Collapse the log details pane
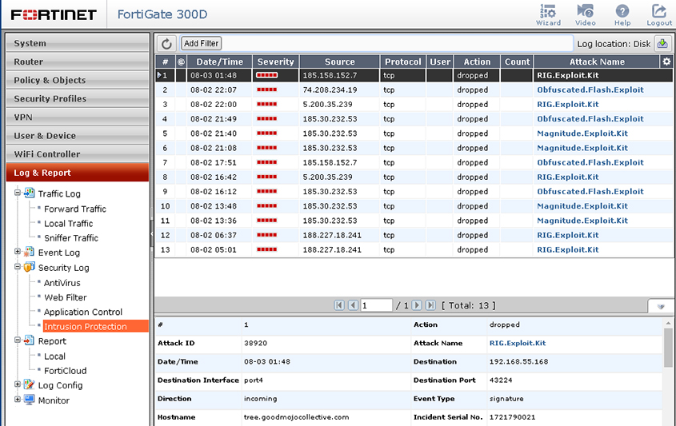676x426 pixels. click(x=661, y=306)
